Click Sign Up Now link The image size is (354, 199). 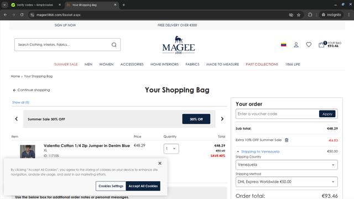tap(65, 25)
